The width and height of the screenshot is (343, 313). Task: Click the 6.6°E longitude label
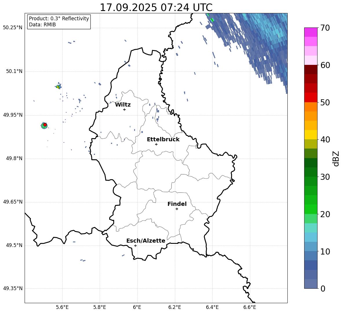coord(250,307)
